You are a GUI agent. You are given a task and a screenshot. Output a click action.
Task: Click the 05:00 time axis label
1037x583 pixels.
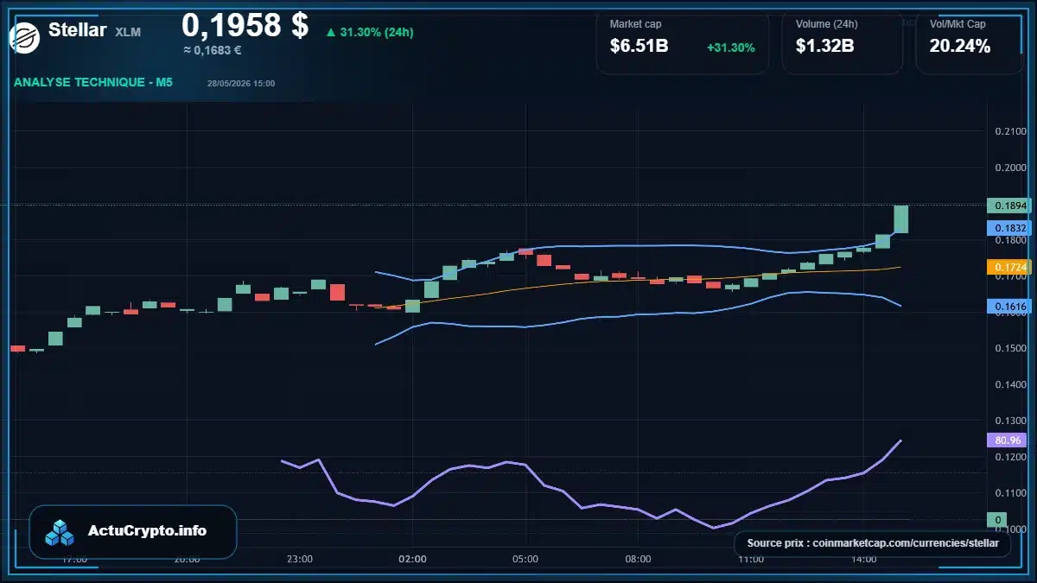click(525, 559)
